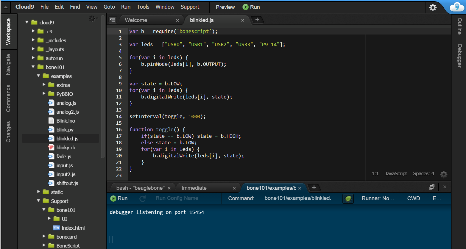
Task: Open the workspace tree settings gear
Action: click(x=92, y=19)
